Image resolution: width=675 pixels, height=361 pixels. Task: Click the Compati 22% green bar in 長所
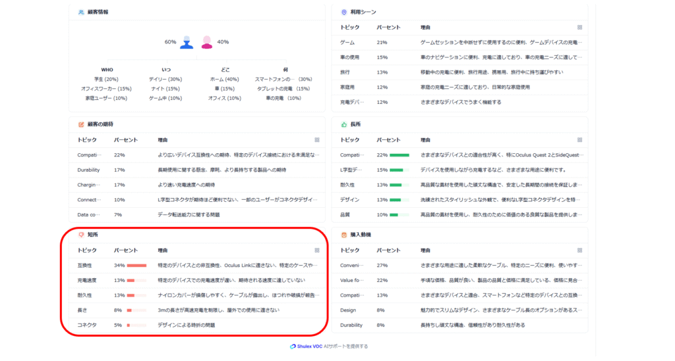[399, 155]
